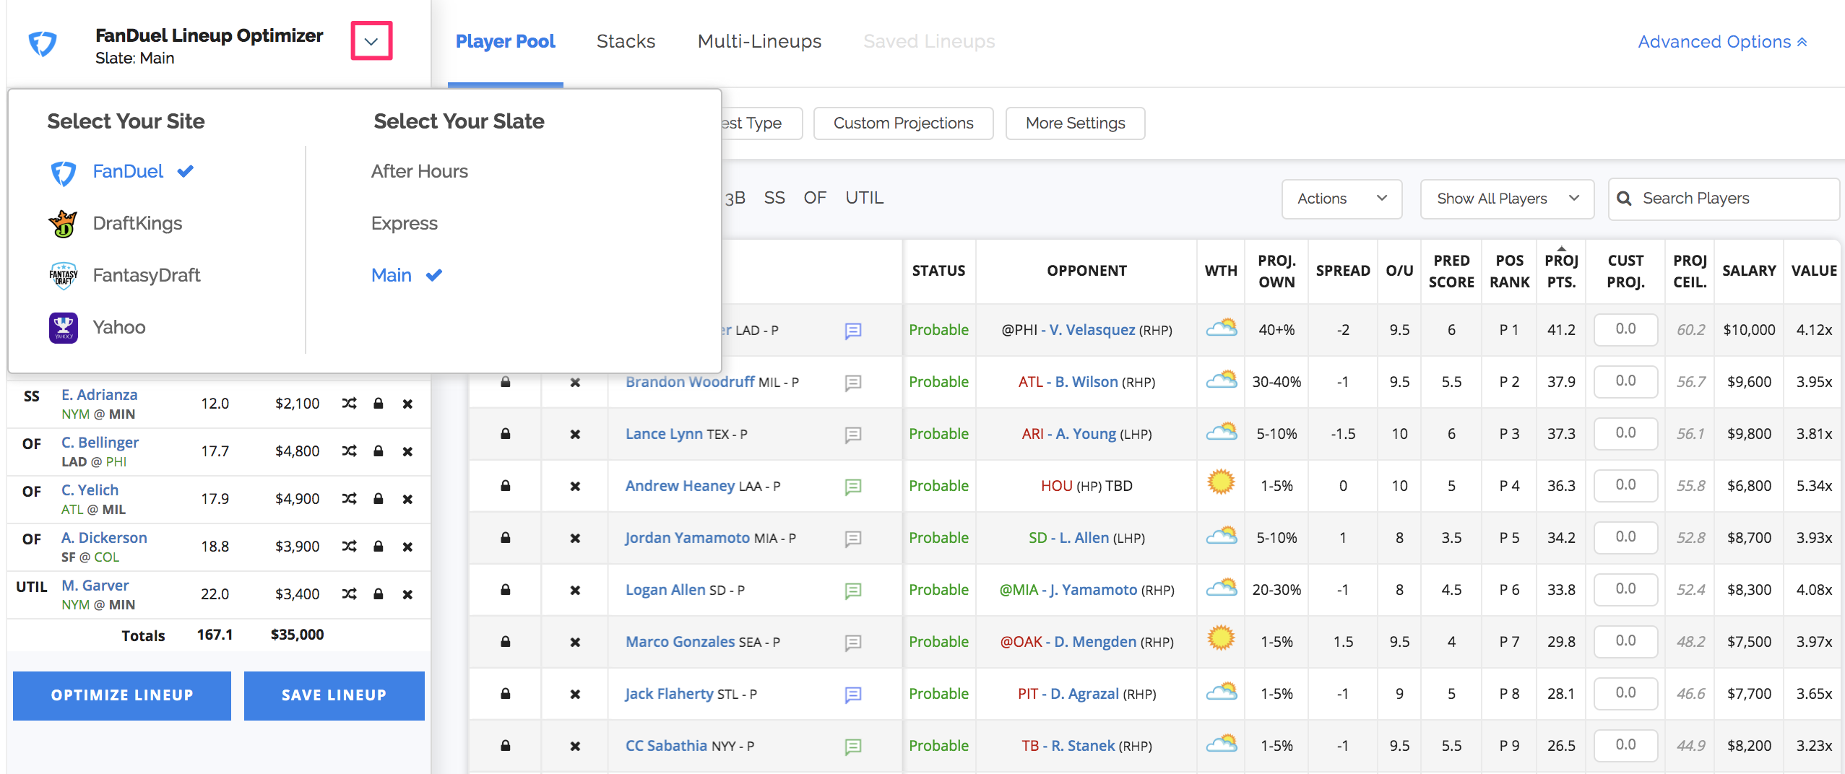This screenshot has width=1845, height=774.
Task: Lock M. Garver in the lineup
Action: coord(378,594)
